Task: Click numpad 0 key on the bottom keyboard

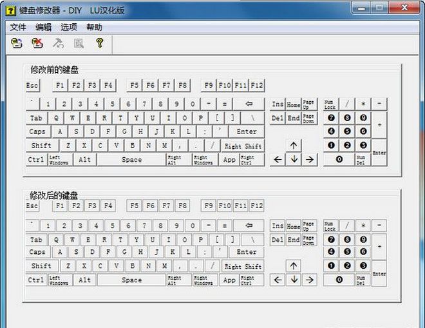Action: [x=338, y=280]
